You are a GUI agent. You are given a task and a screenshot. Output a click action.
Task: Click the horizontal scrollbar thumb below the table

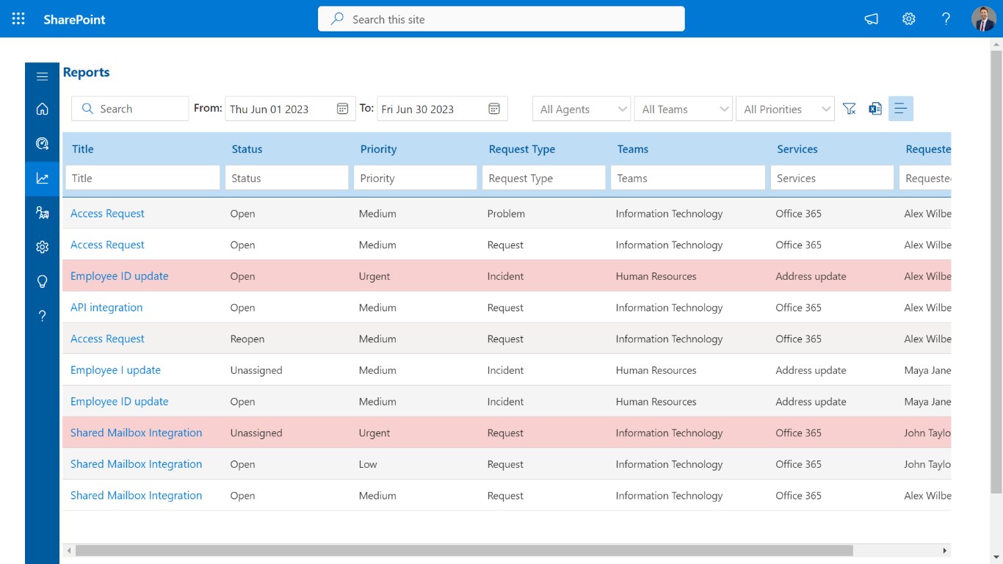(464, 550)
